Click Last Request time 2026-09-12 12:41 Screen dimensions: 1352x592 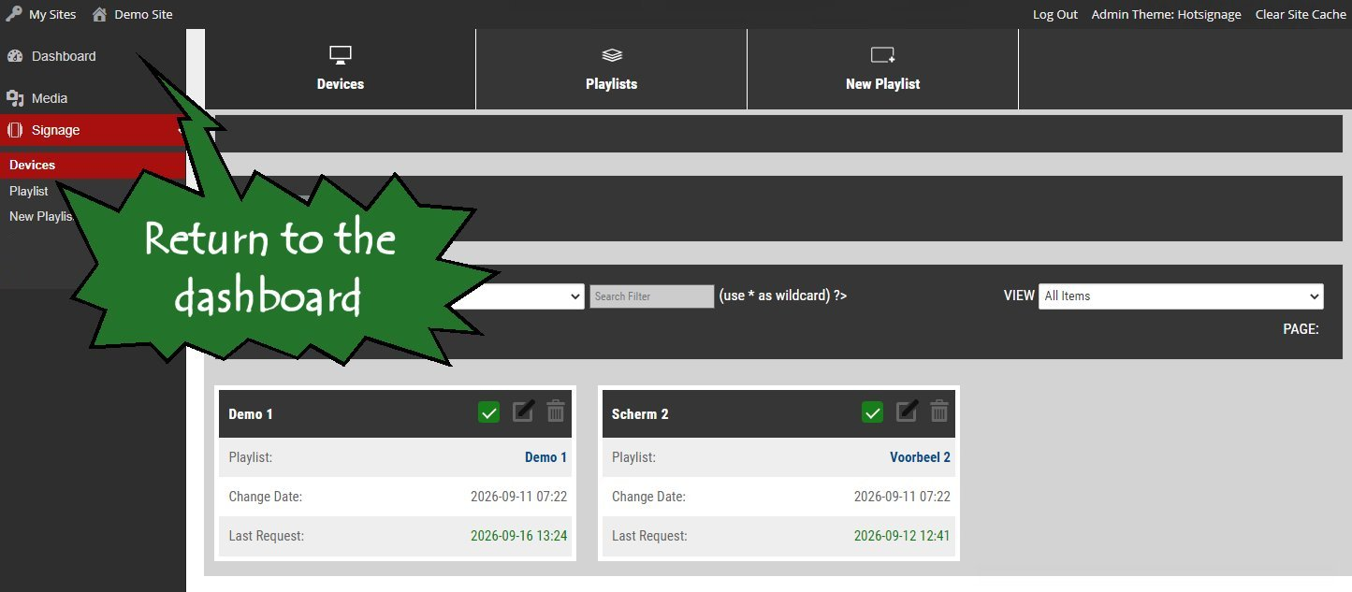[x=902, y=536]
